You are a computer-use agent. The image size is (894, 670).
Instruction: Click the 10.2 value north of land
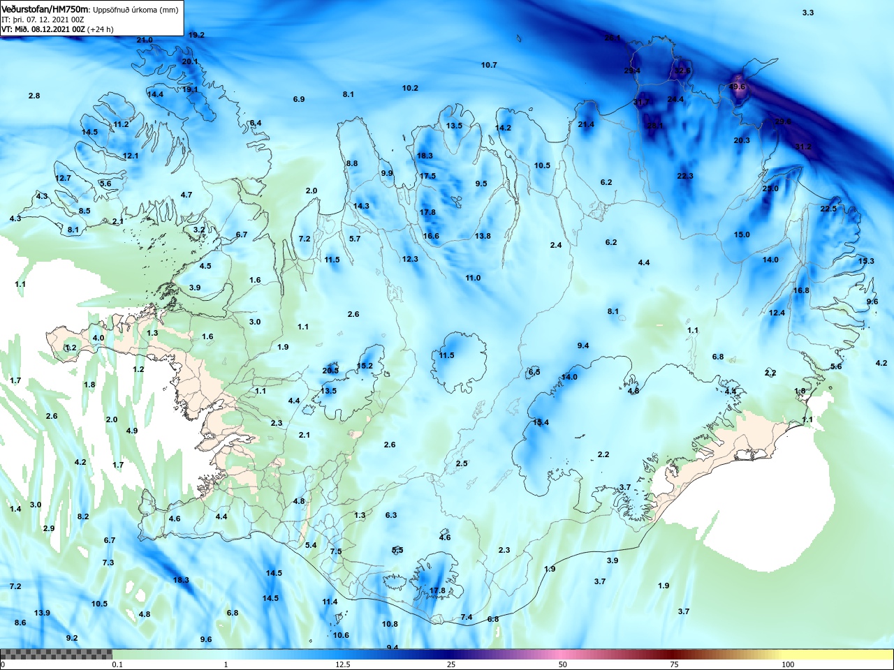pos(410,88)
